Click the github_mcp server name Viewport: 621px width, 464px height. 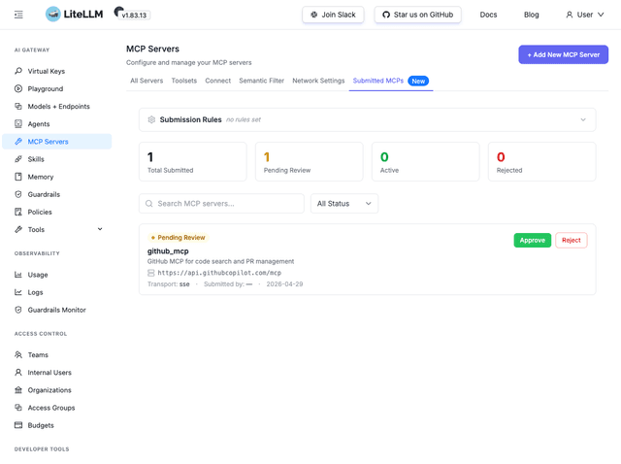pyautogui.click(x=168, y=251)
